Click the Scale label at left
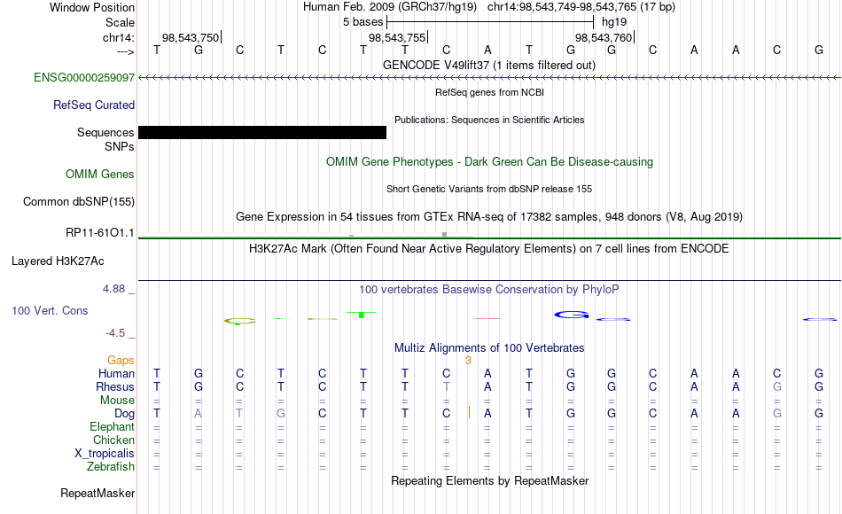The width and height of the screenshot is (842, 514). click(x=120, y=22)
